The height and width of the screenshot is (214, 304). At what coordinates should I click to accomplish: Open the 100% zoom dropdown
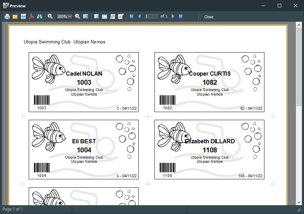click(x=64, y=16)
